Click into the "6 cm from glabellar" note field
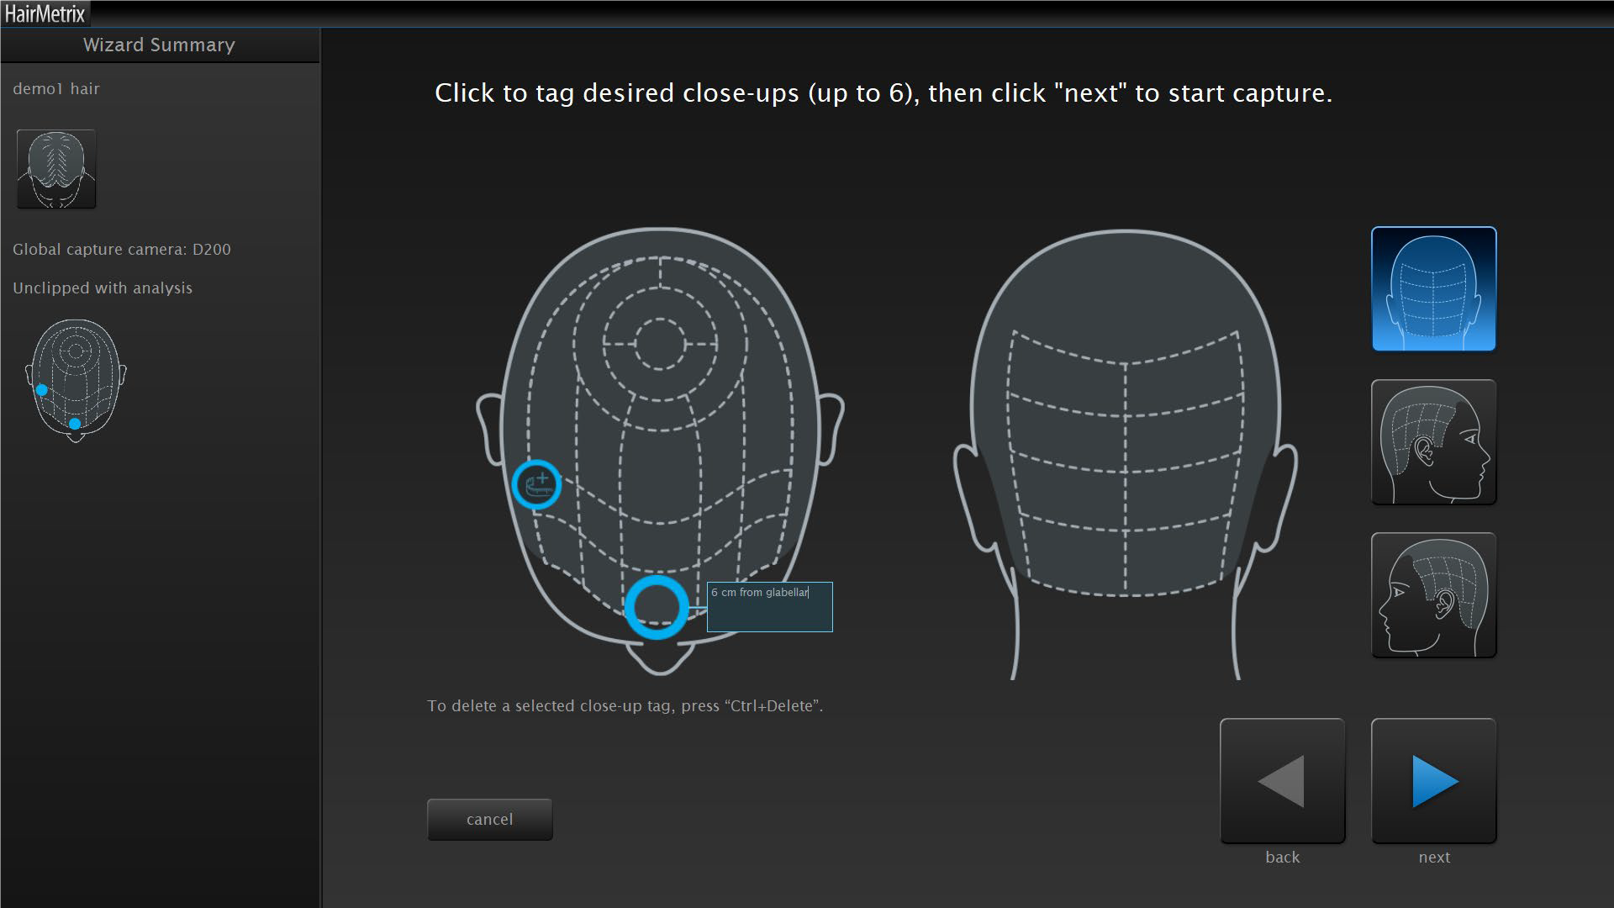Screen dimensions: 1614x908 click(769, 607)
